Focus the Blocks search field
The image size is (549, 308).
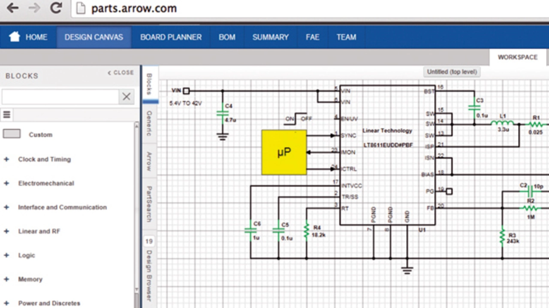click(x=60, y=97)
